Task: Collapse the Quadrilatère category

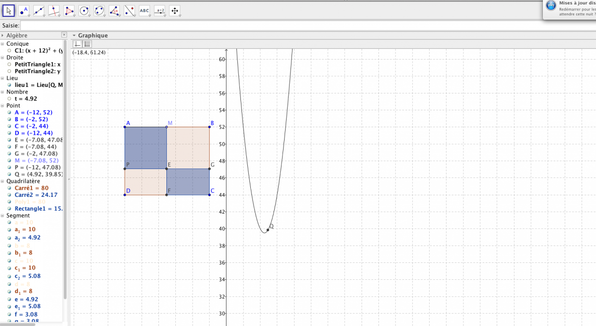Action: (x=3, y=181)
